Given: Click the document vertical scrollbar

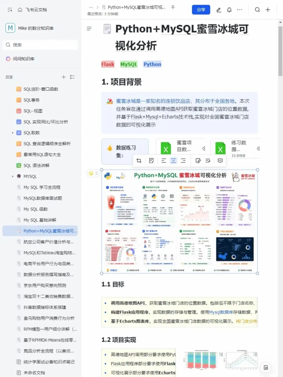Looking at the screenshot, I should point(280,51).
